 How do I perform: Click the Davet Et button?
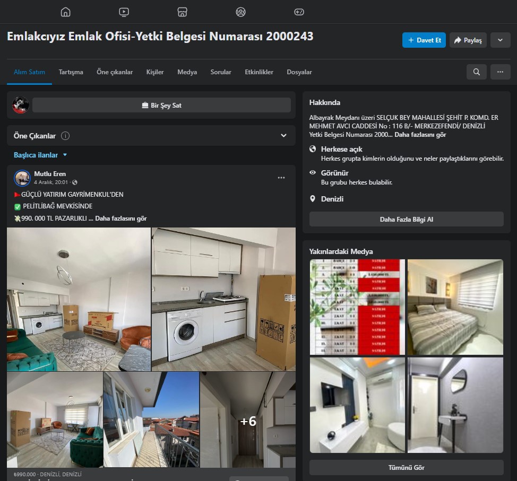(x=424, y=40)
